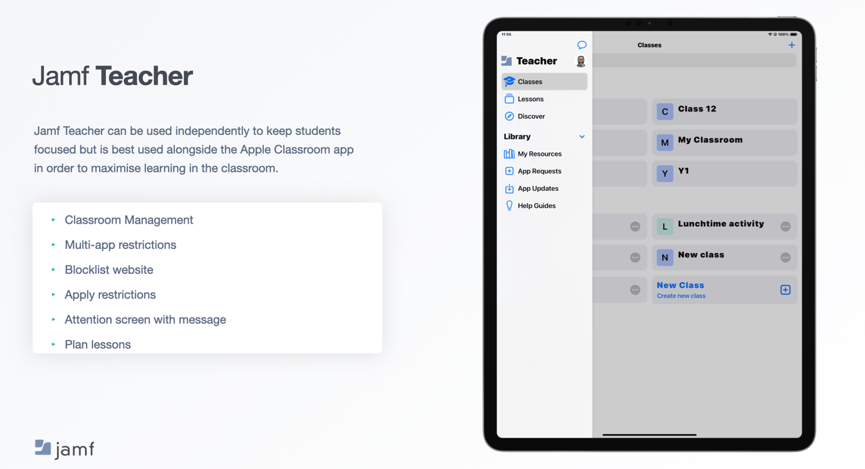865x469 pixels.
Task: Open the Classes menu item
Action: point(544,82)
